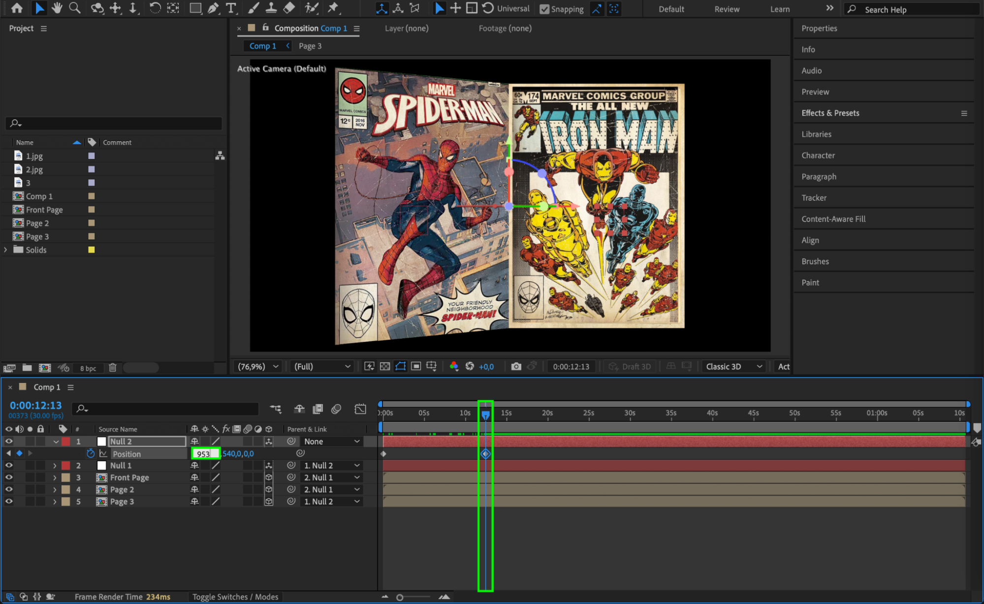The width and height of the screenshot is (984, 604).
Task: Expand the Solids folder in the Project panel
Action: [6, 250]
